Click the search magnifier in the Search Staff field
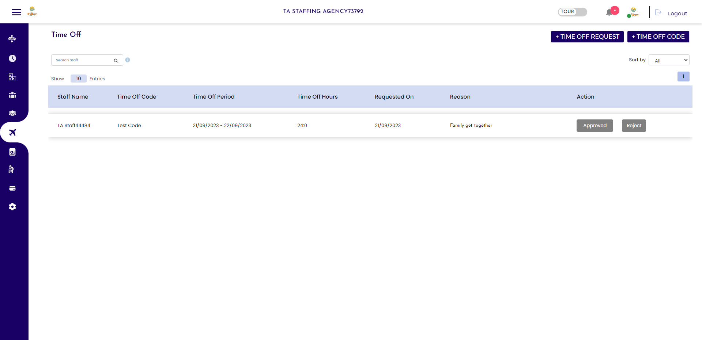The image size is (702, 340). (116, 60)
